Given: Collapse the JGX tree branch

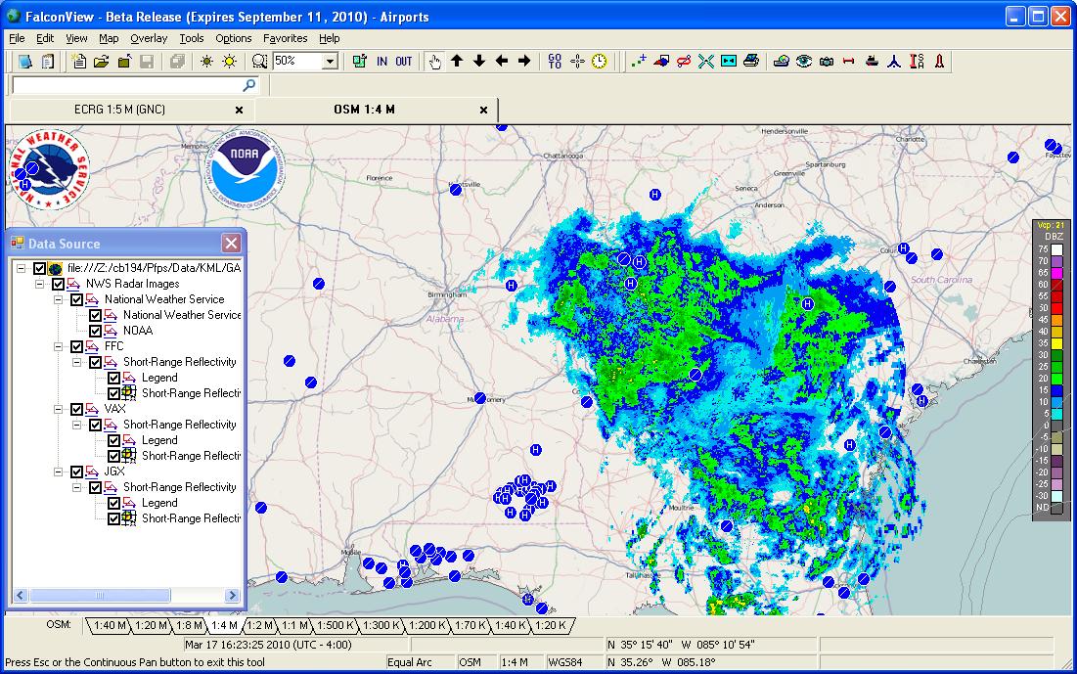Looking at the screenshot, I should (x=57, y=471).
